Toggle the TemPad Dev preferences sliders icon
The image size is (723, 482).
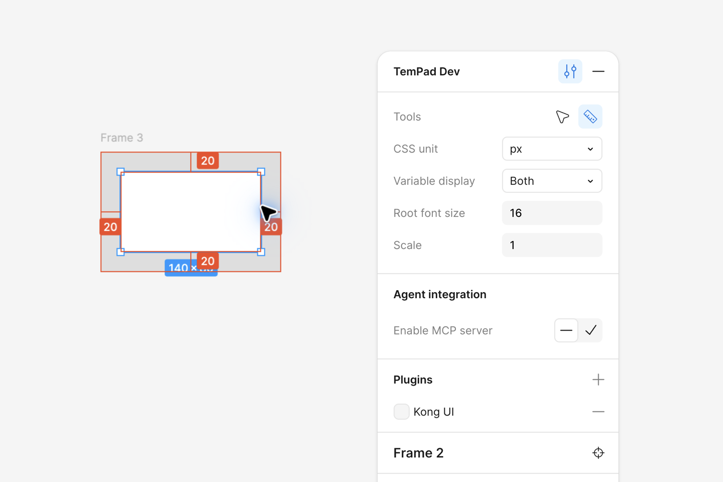coord(570,71)
